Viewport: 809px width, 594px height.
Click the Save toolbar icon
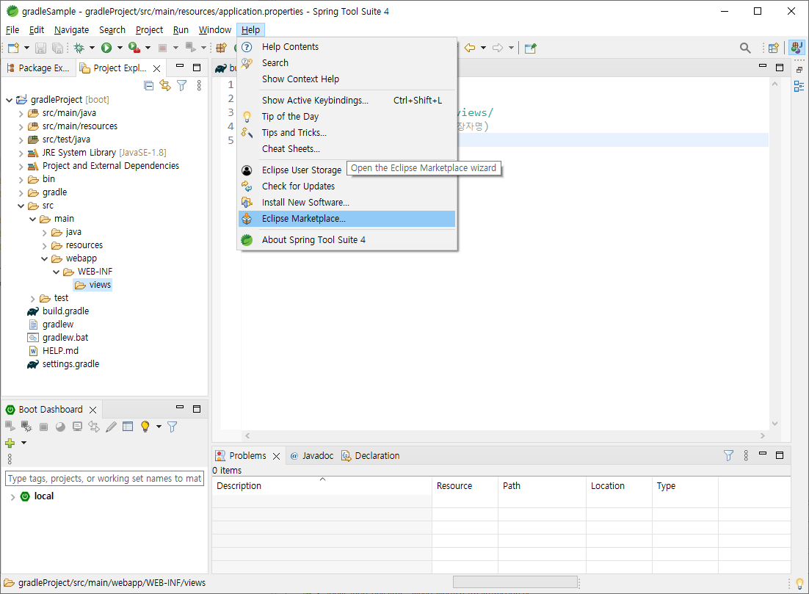(x=40, y=48)
